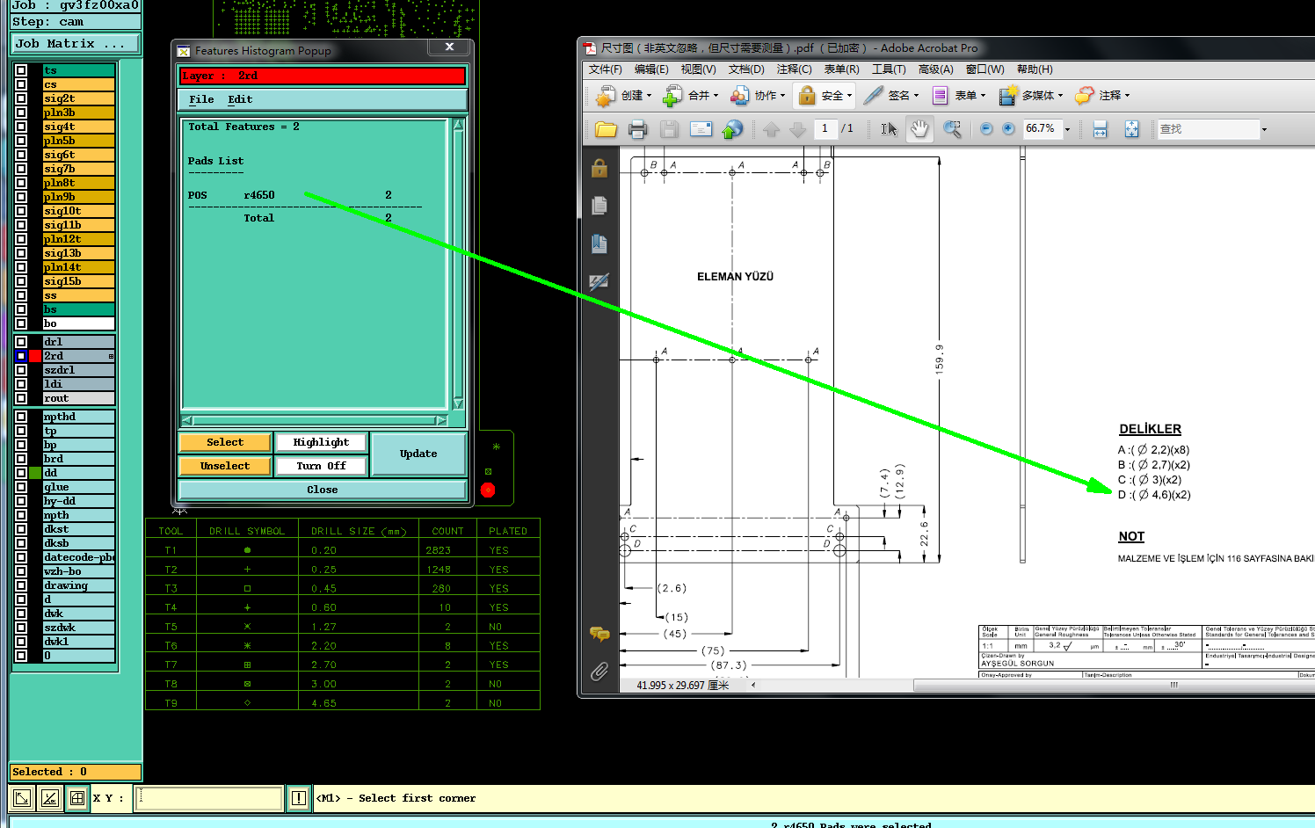Open the File menu in Features Histogram Popup

(201, 99)
